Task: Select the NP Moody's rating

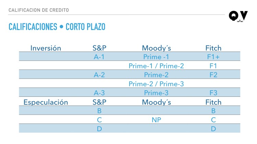Action: coord(156,120)
